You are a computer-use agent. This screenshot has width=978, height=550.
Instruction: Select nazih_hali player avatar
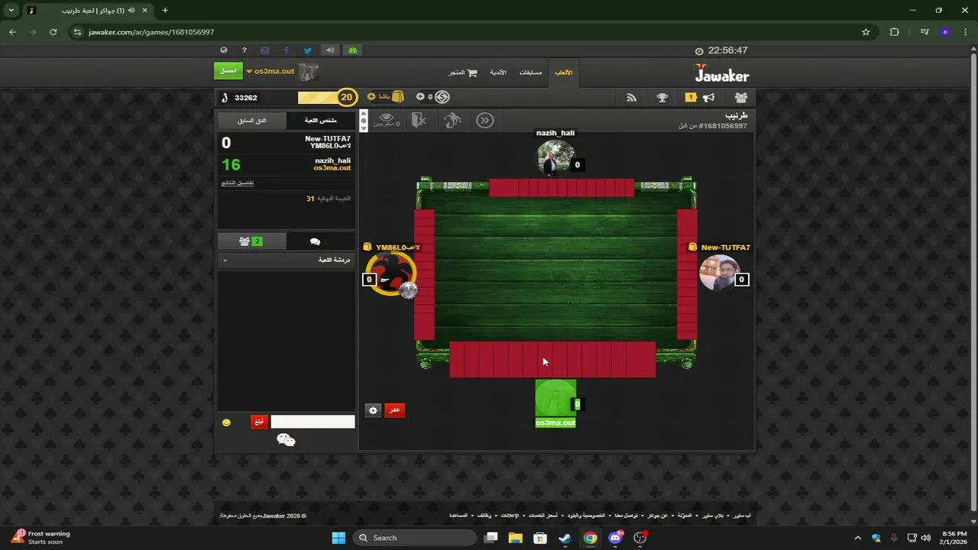click(555, 159)
